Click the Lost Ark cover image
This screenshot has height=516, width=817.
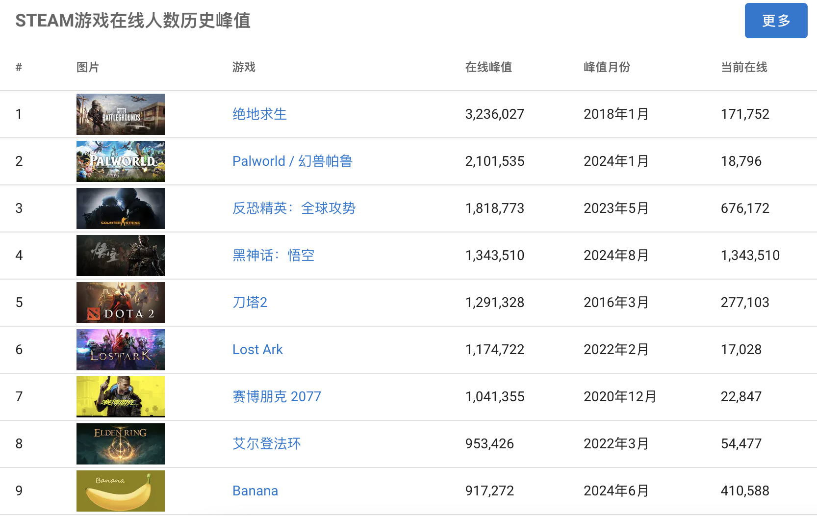(121, 350)
